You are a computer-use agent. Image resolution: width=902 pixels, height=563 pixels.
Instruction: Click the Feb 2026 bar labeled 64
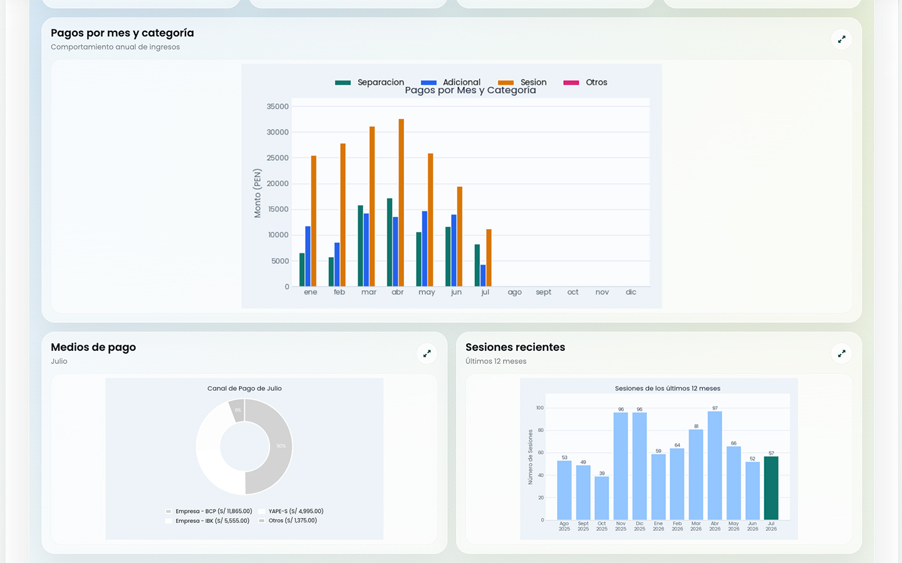[677, 484]
